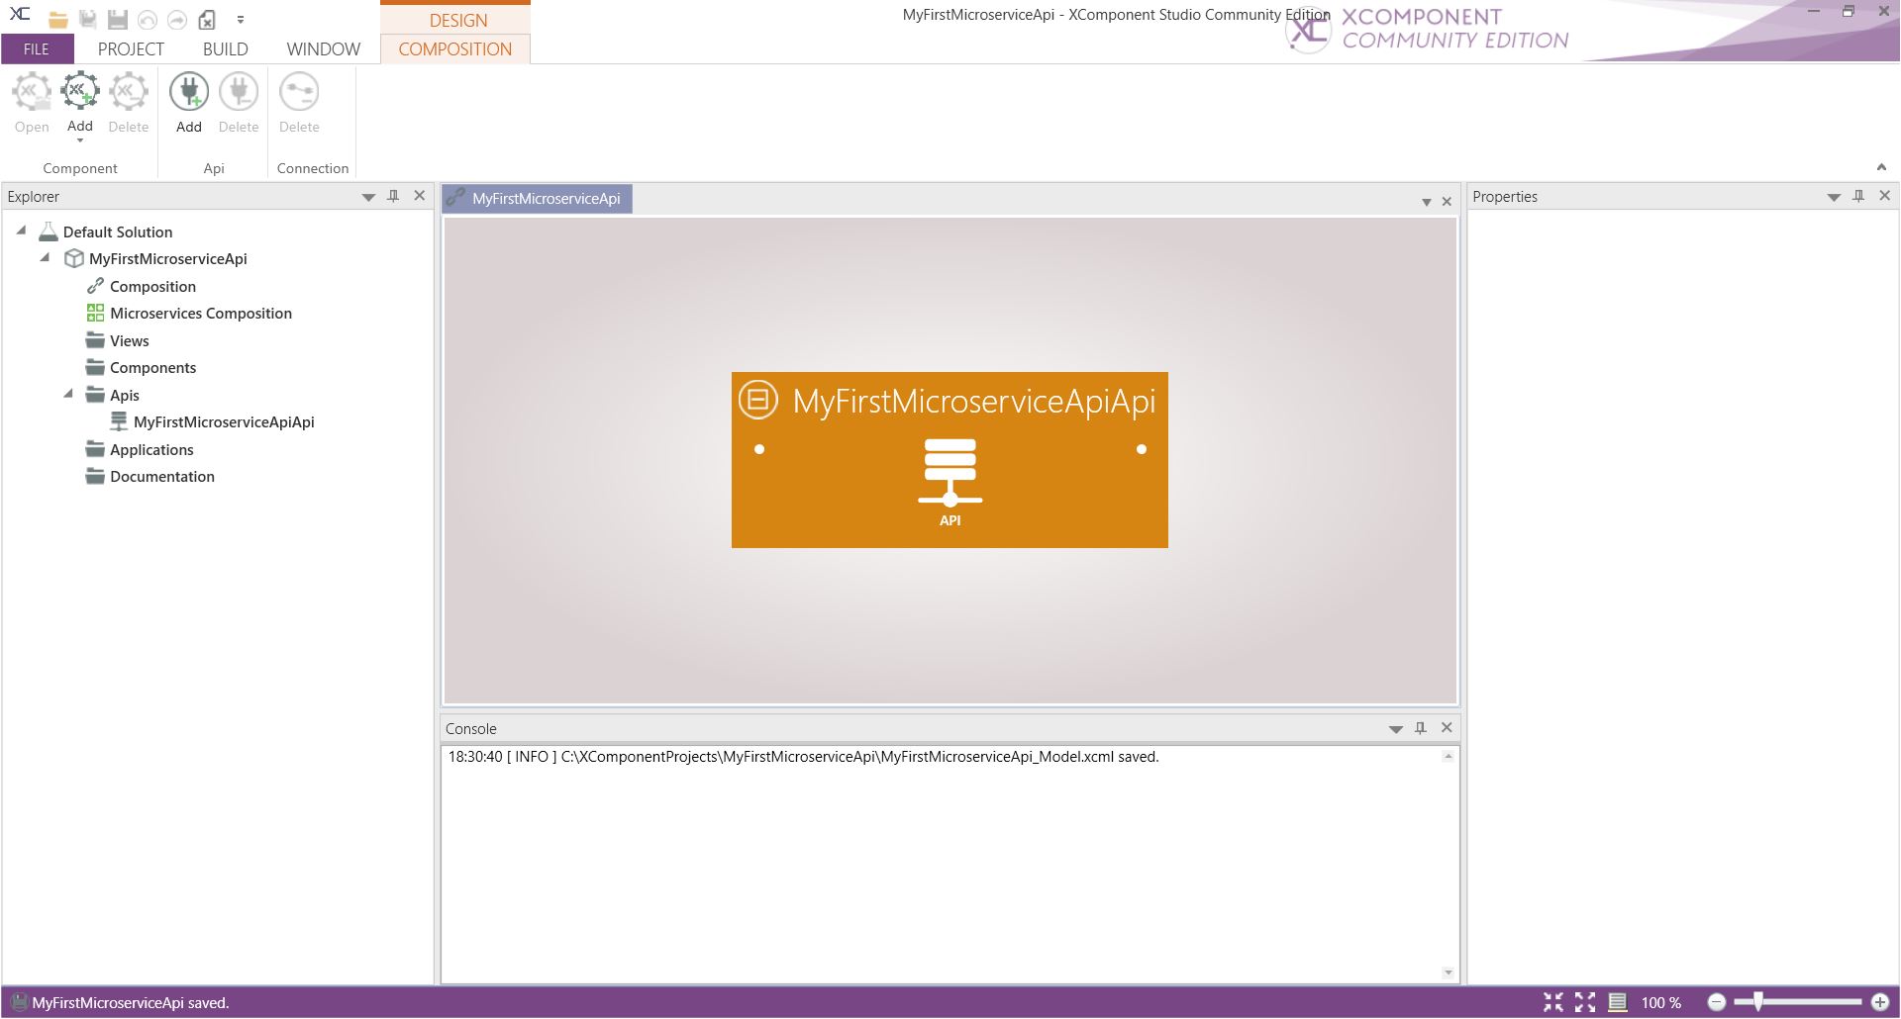The height and width of the screenshot is (1019, 1901).
Task: Select Default Solution in the Explorer
Action: click(x=118, y=232)
